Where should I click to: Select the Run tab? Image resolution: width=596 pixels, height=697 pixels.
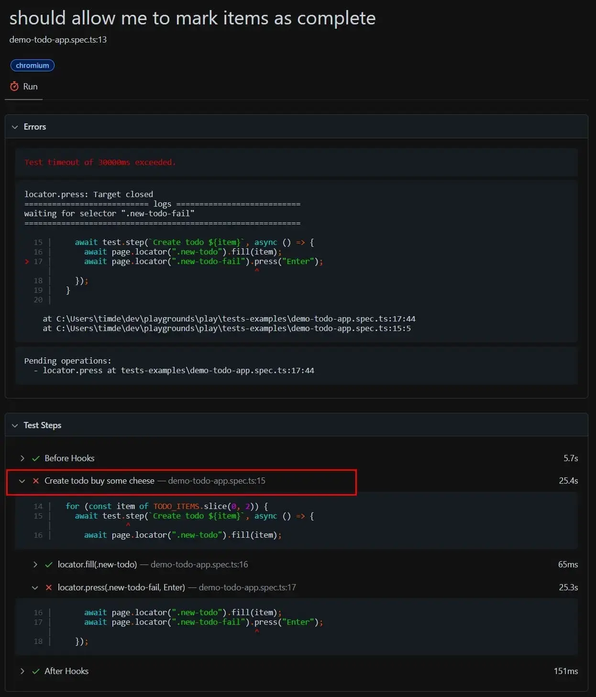(x=24, y=87)
